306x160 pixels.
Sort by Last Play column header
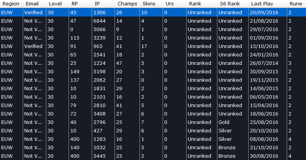(x=267, y=4)
